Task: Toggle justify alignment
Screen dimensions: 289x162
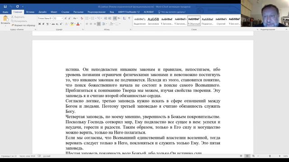Action: [99, 24]
